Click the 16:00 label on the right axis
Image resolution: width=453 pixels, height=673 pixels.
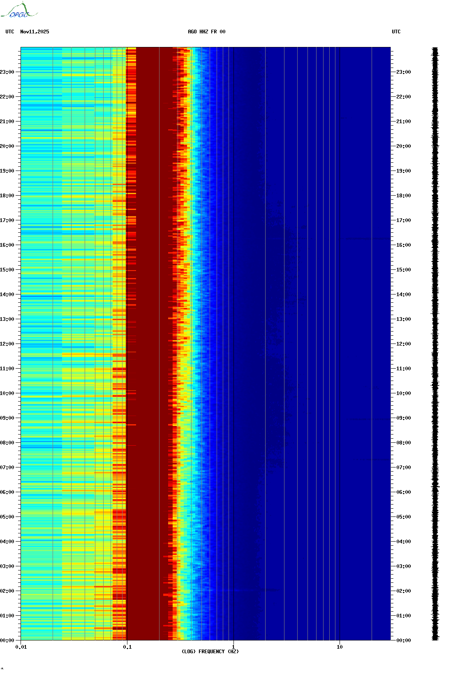[x=404, y=245]
